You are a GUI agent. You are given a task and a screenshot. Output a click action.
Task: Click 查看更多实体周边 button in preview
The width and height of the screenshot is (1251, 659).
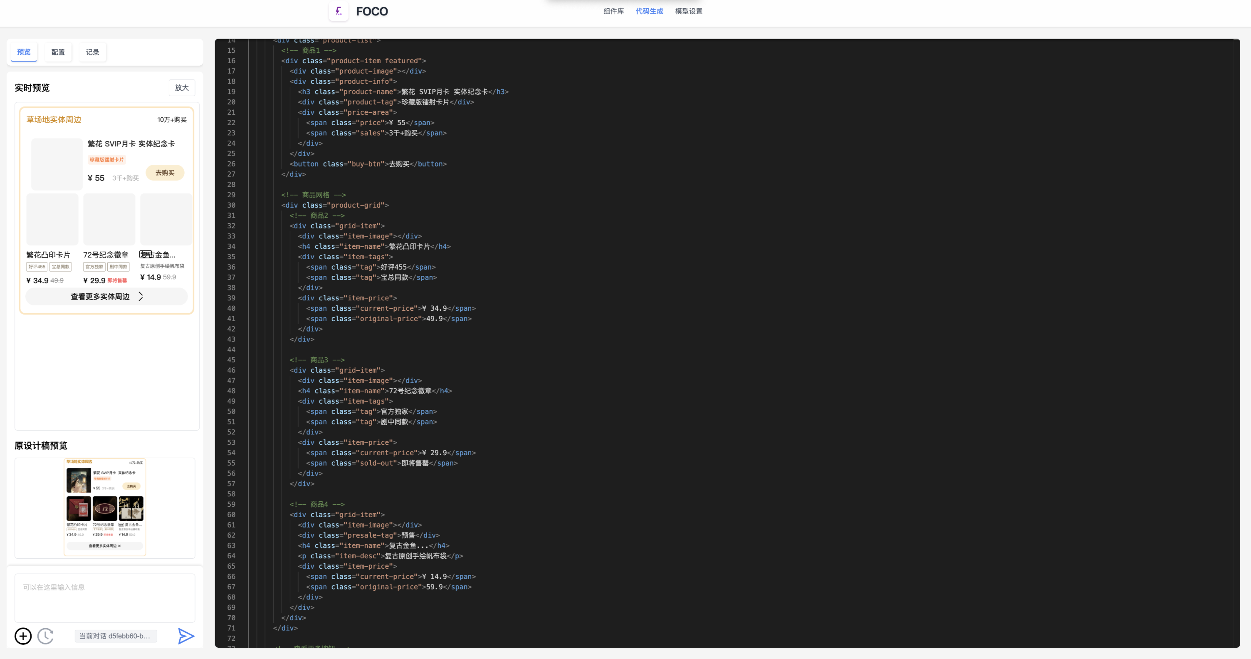click(100, 296)
